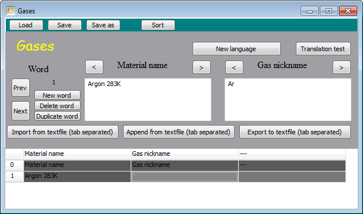Export to textfile (tab separated)
Image resolution: width=363 pixels, height=214 pixels.
[295, 132]
